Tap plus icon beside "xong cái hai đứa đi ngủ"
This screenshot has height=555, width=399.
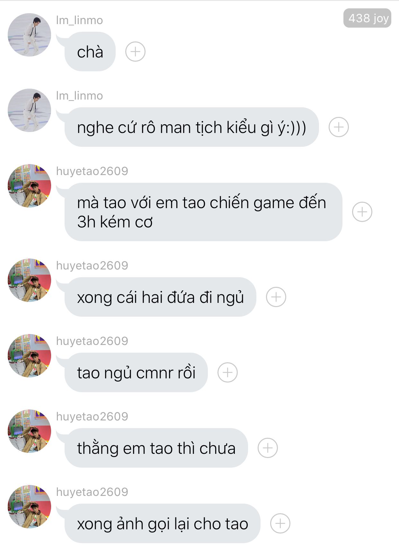point(276,297)
